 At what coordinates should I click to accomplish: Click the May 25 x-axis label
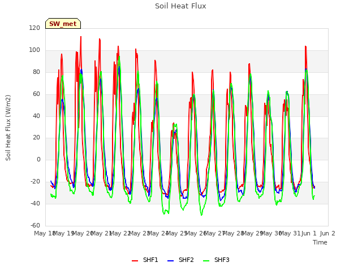tap(176, 233)
